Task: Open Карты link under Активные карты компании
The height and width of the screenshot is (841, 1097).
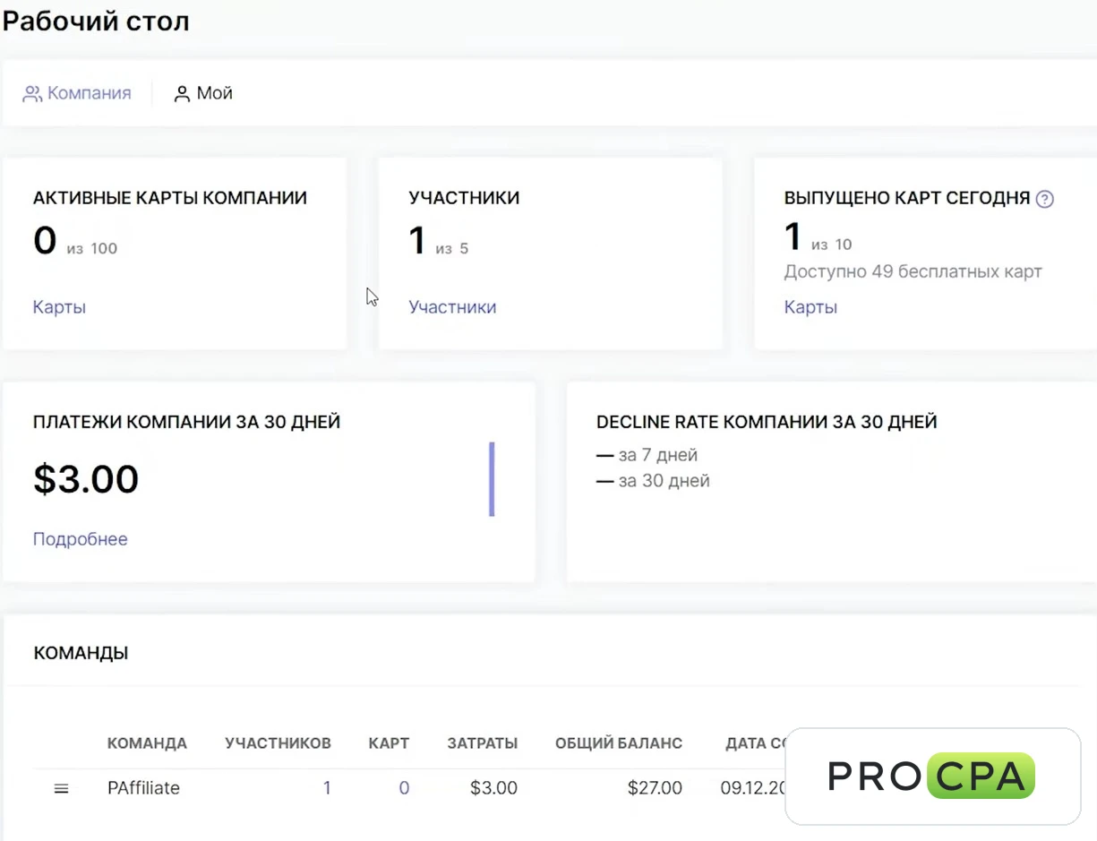Action: click(59, 307)
